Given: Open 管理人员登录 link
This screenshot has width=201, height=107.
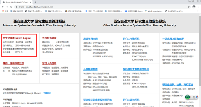Looking at the screenshot, I should [x=49, y=63].
